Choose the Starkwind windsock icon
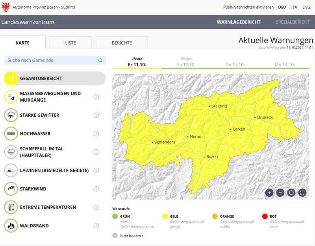Image resolution: width=315 pixels, height=246 pixels. (11, 189)
